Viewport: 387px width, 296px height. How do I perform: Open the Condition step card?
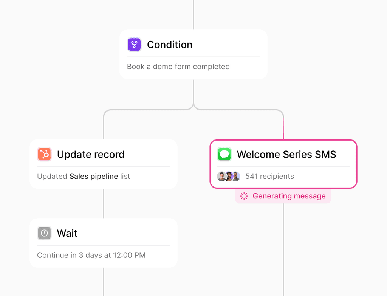[x=193, y=54]
